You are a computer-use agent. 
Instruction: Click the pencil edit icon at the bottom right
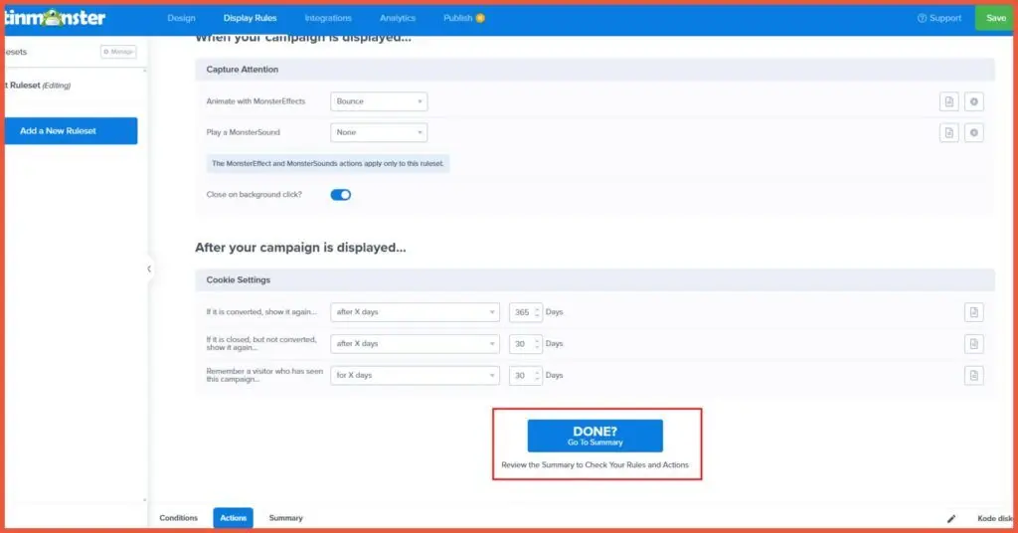951,518
